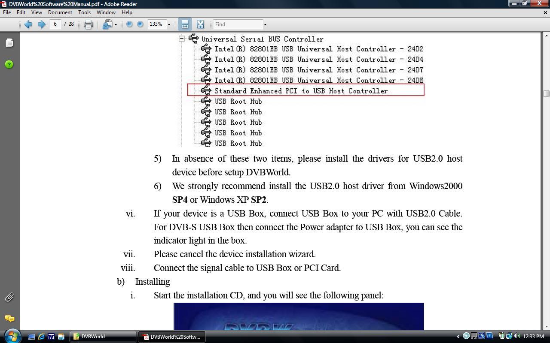Open the File menu
Viewport: 550px width, 343px height.
click(7, 12)
